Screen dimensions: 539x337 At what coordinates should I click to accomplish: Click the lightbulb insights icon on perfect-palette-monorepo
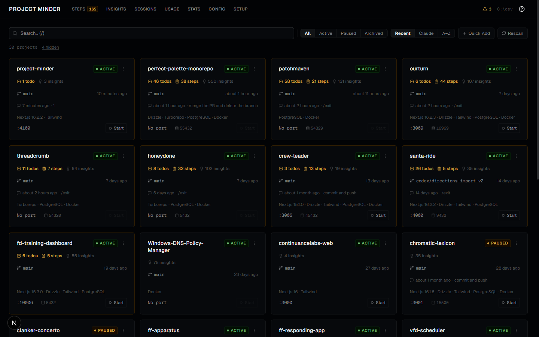click(204, 81)
